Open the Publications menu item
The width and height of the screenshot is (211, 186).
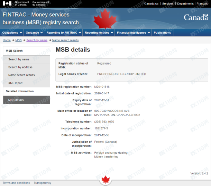(x=162, y=33)
